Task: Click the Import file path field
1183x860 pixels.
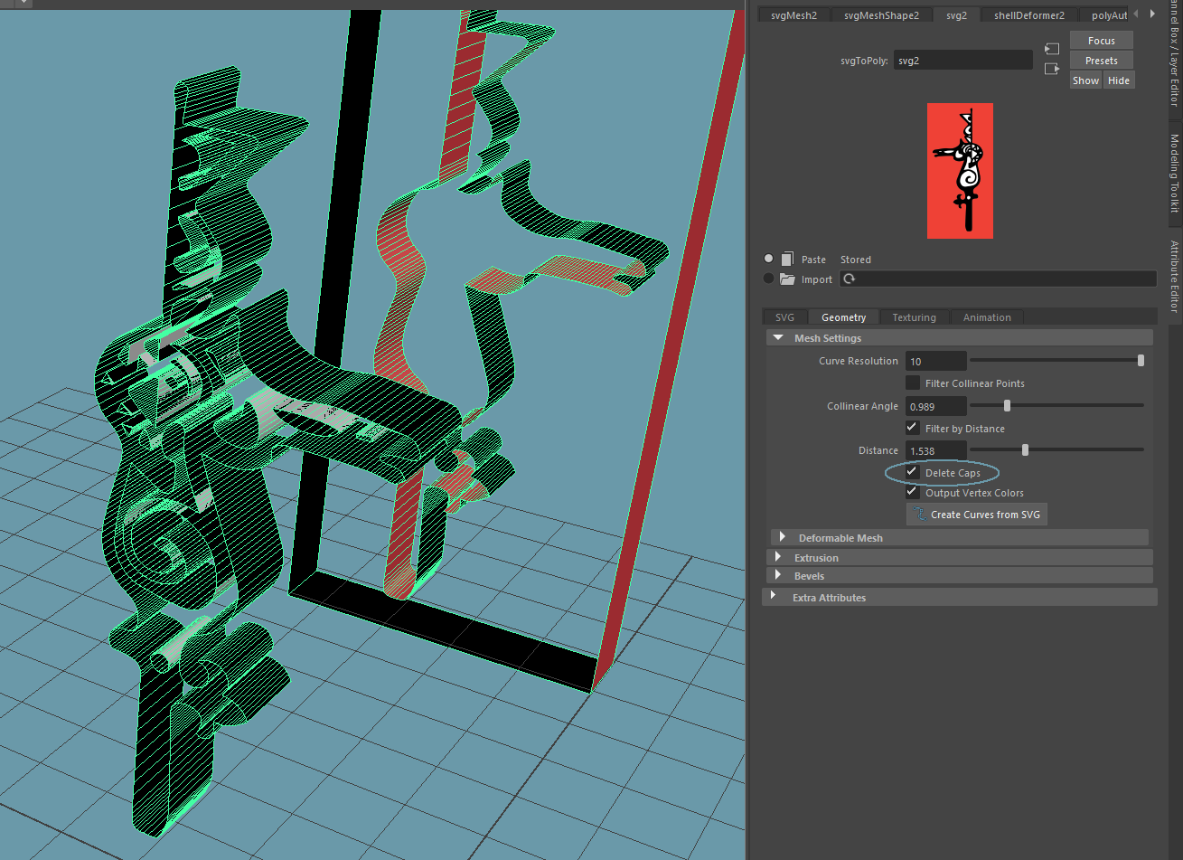Action: tap(998, 279)
